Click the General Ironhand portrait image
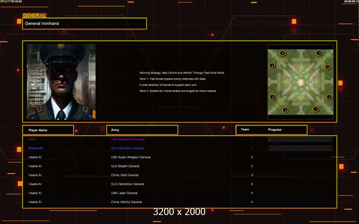The height and width of the screenshot is (224, 359). pos(61,82)
